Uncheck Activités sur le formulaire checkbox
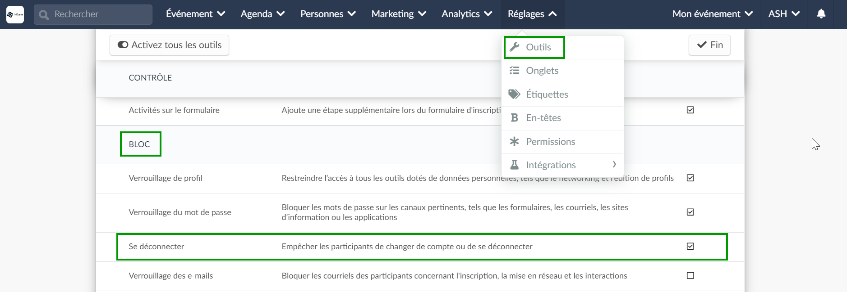 690,110
